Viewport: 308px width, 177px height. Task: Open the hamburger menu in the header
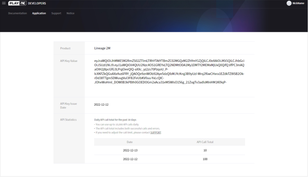(x=4, y=3)
